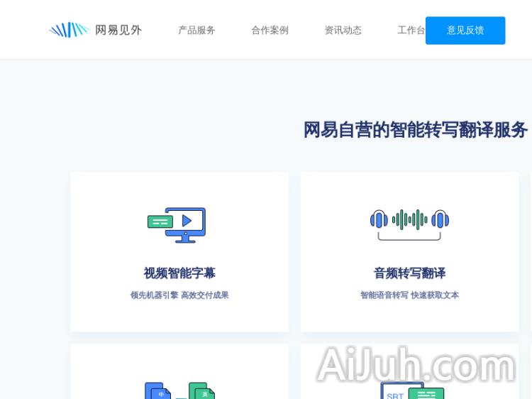Viewport: 532px width, 399px height.
Task: Click the 网易见外 brand name text
Action: (118, 30)
